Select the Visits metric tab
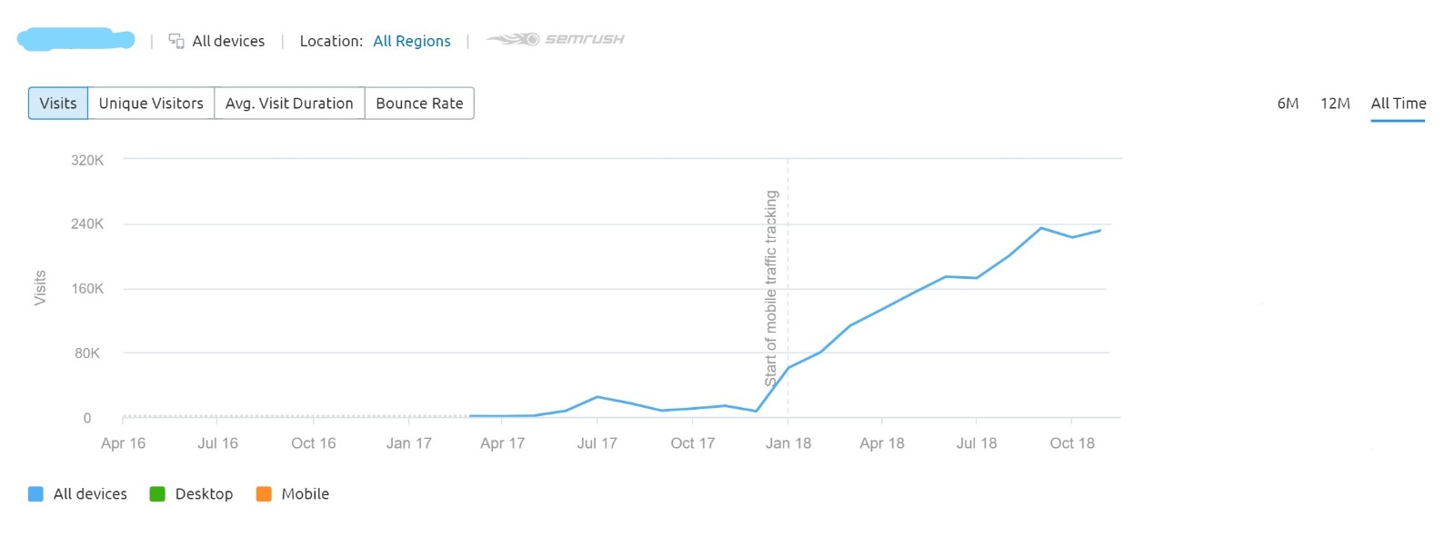Screen dimensions: 1455x536 [x=58, y=104]
